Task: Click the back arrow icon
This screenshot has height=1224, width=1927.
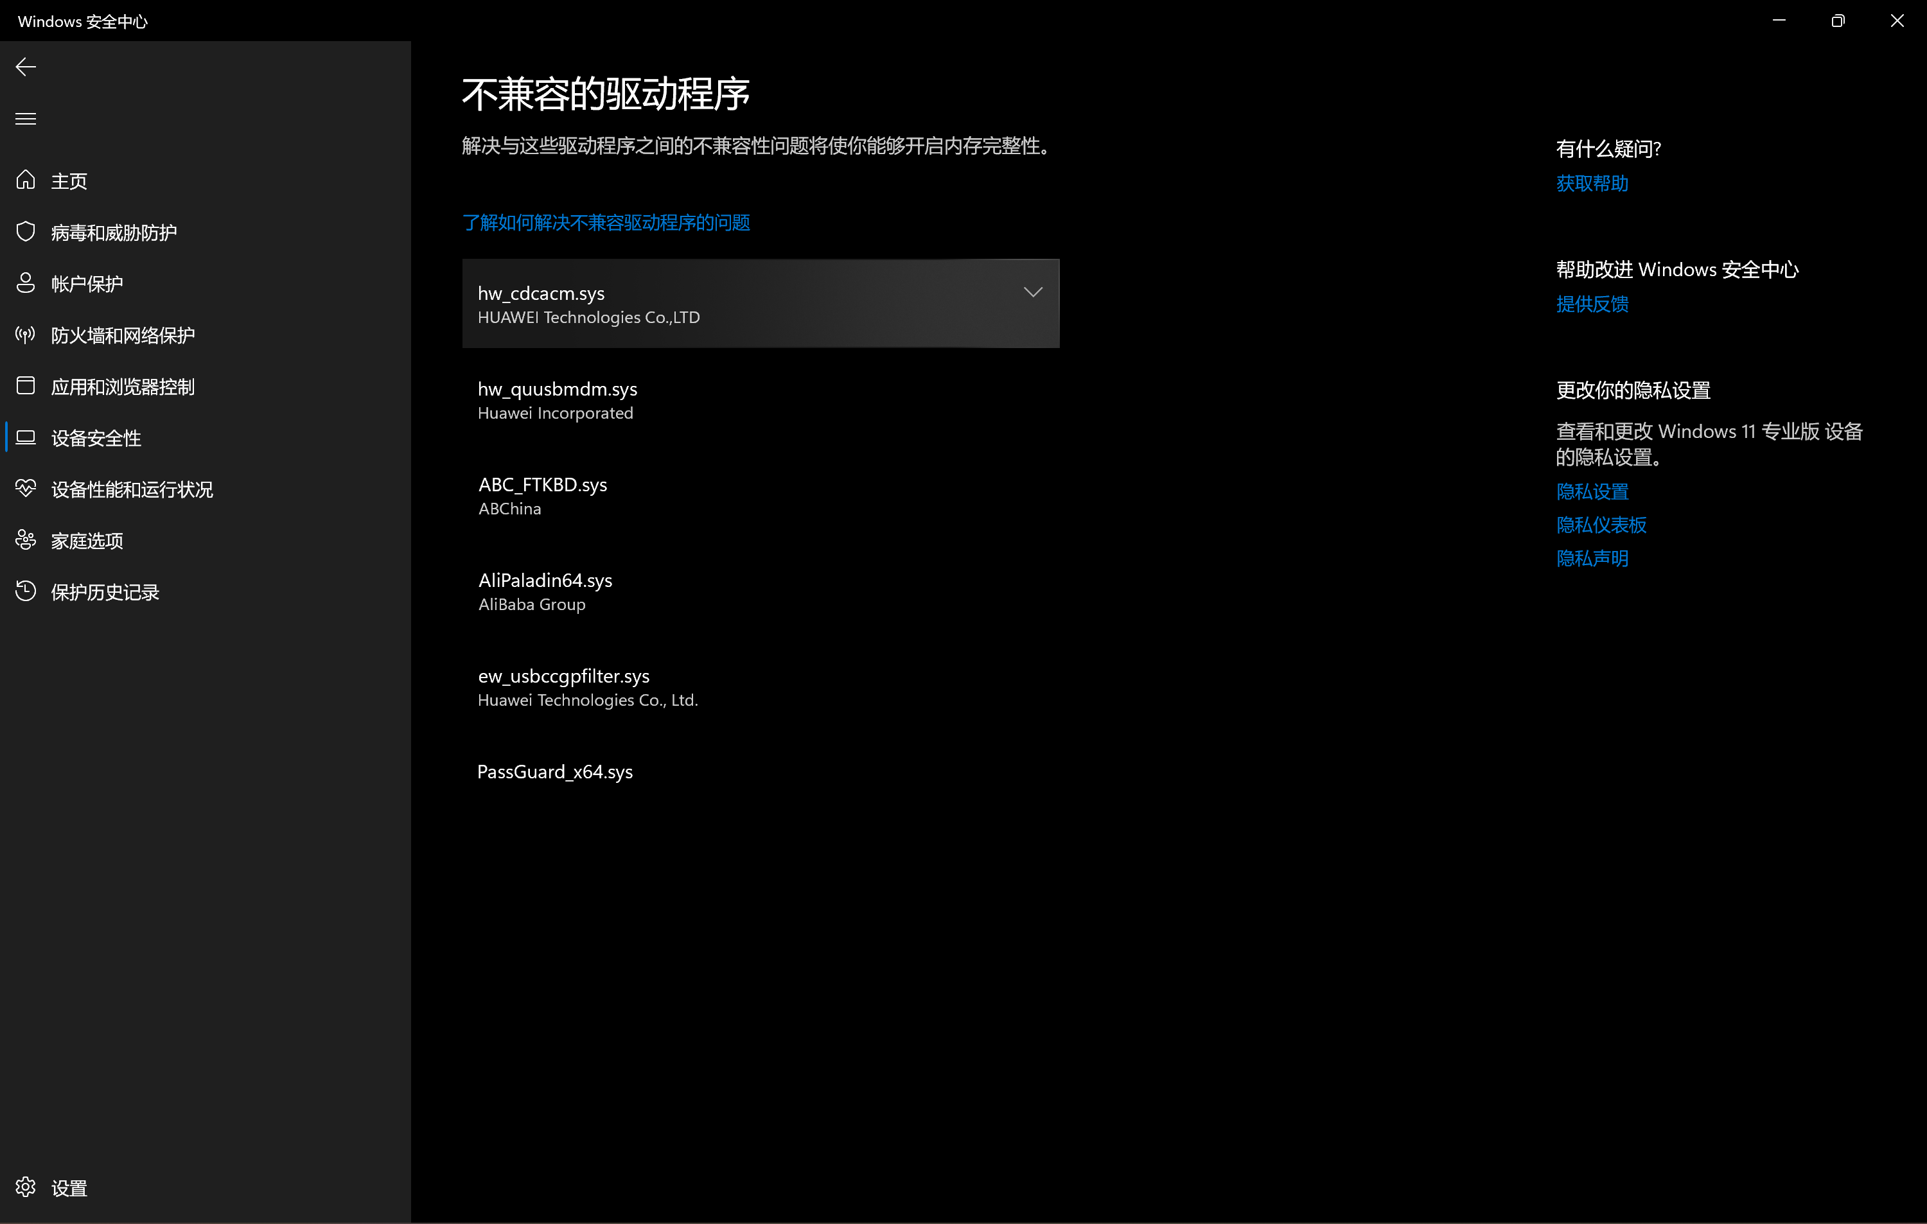Action: coord(26,67)
